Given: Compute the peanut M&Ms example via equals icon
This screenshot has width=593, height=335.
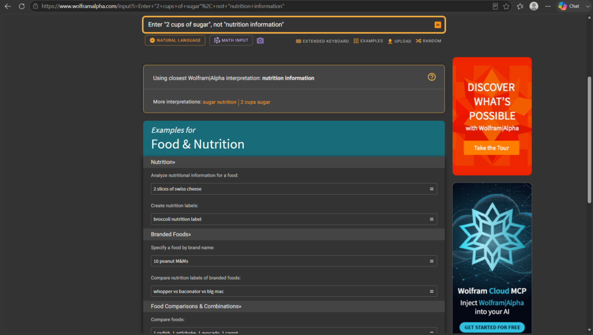Looking at the screenshot, I should (431, 260).
